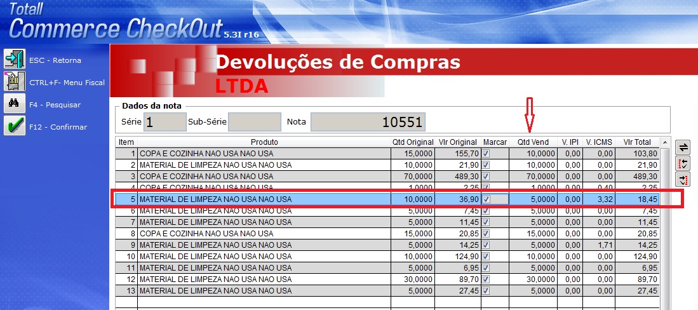Screen dimensions: 698x310
Task: Click the right-arrow checkmark button beside the grid
Action: pos(682,180)
